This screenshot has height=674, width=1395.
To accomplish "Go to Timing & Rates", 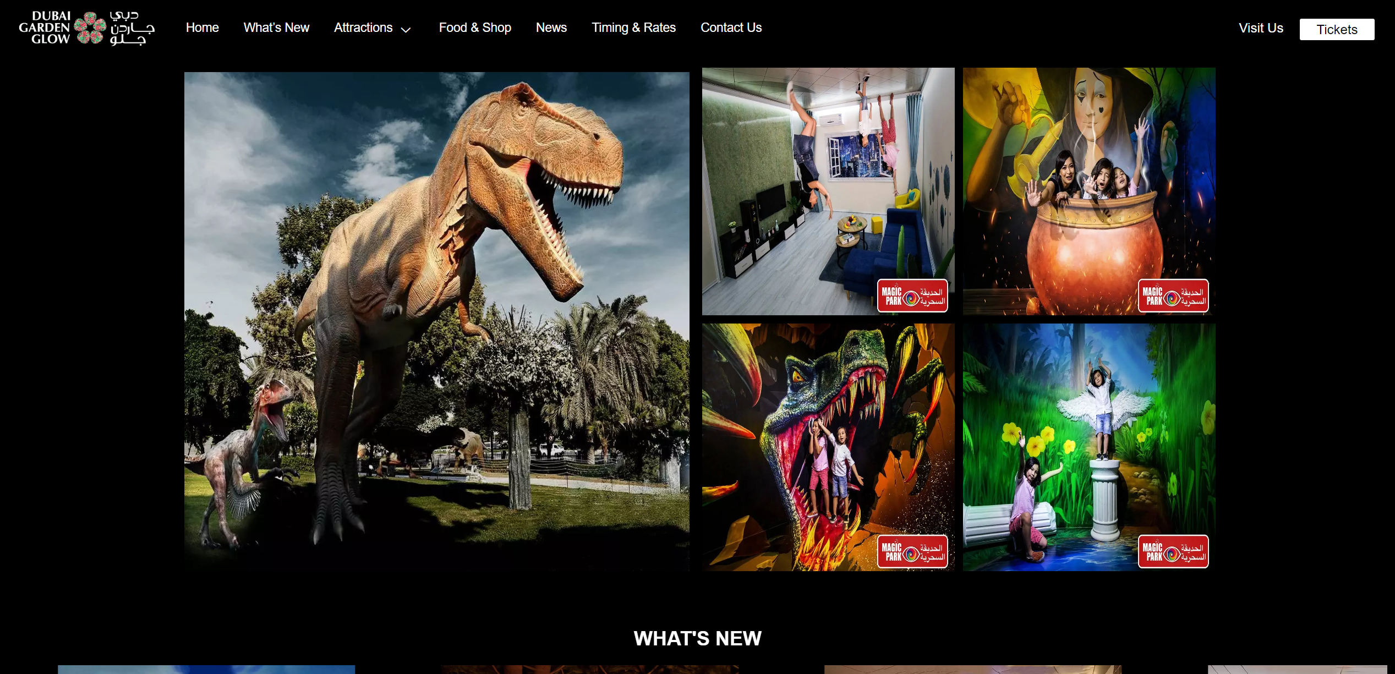I will tap(633, 28).
